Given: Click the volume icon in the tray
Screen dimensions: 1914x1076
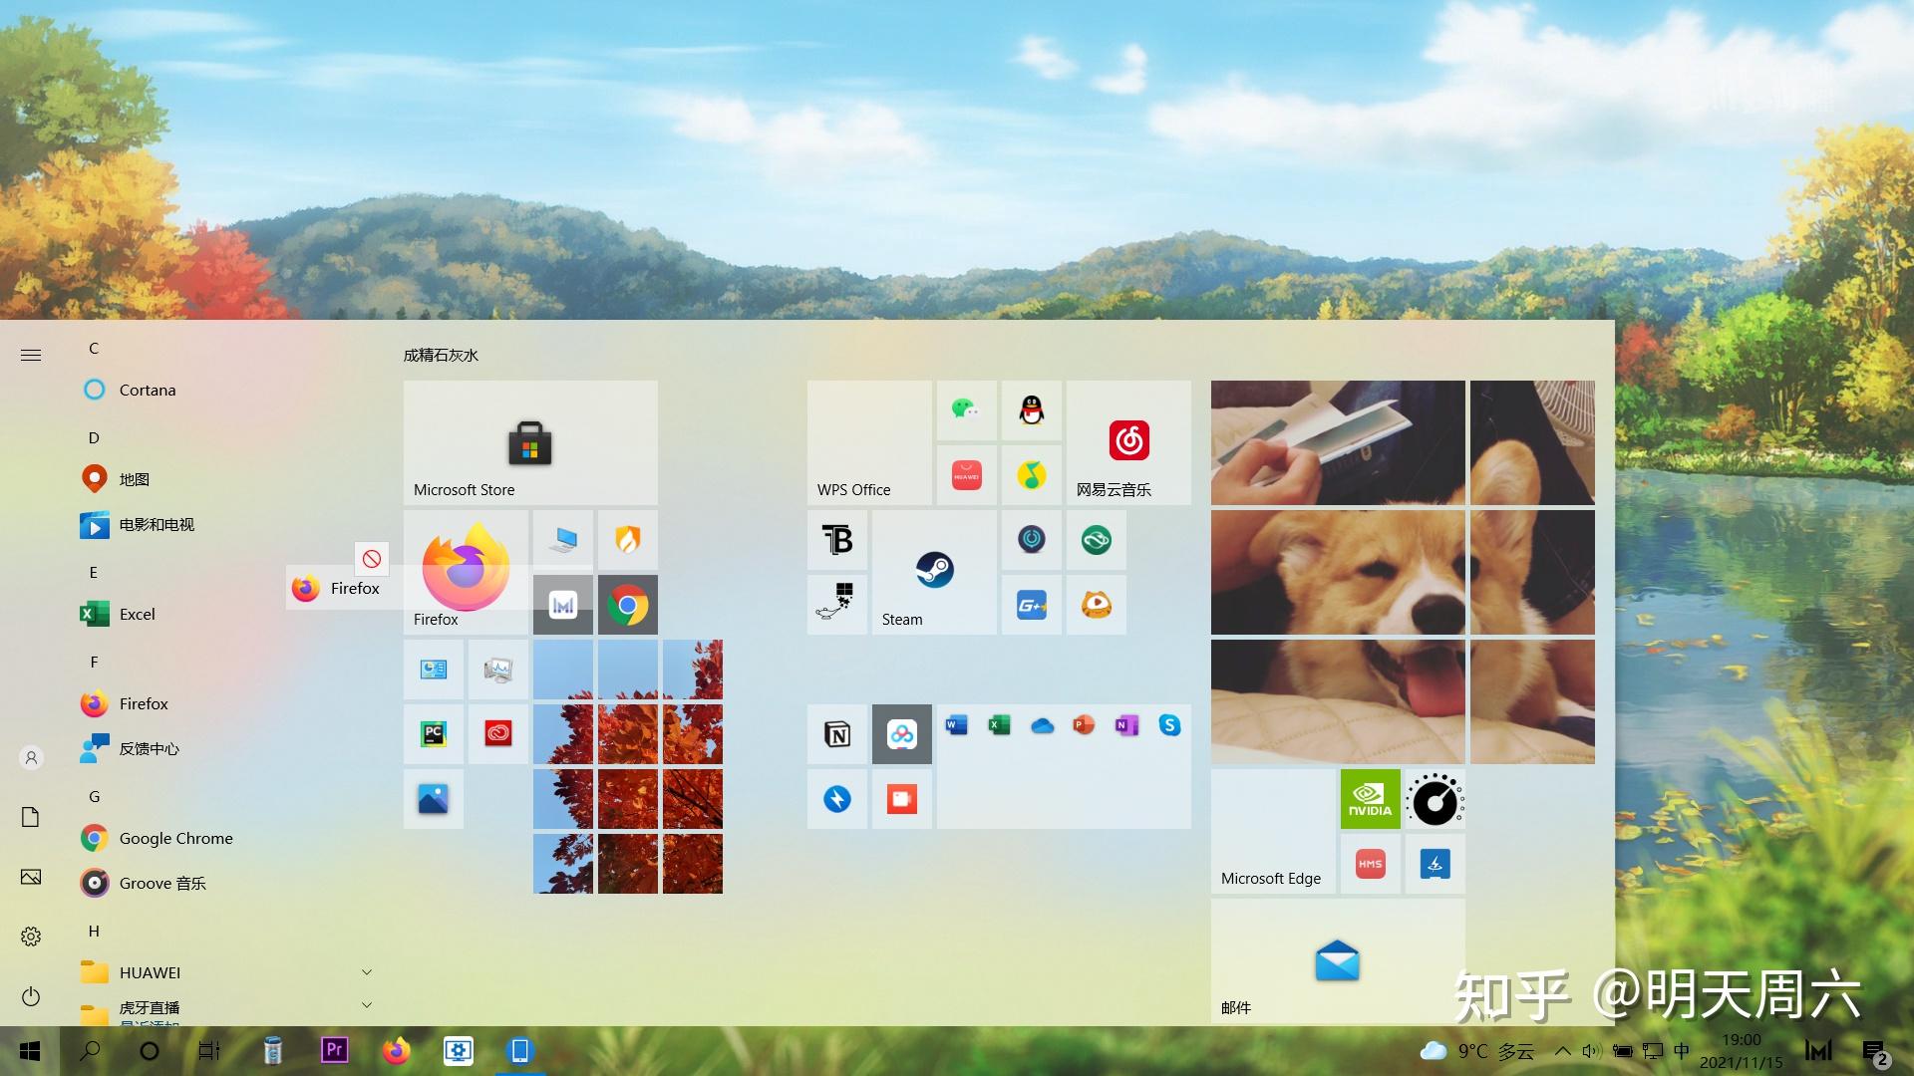Looking at the screenshot, I should tap(1590, 1051).
